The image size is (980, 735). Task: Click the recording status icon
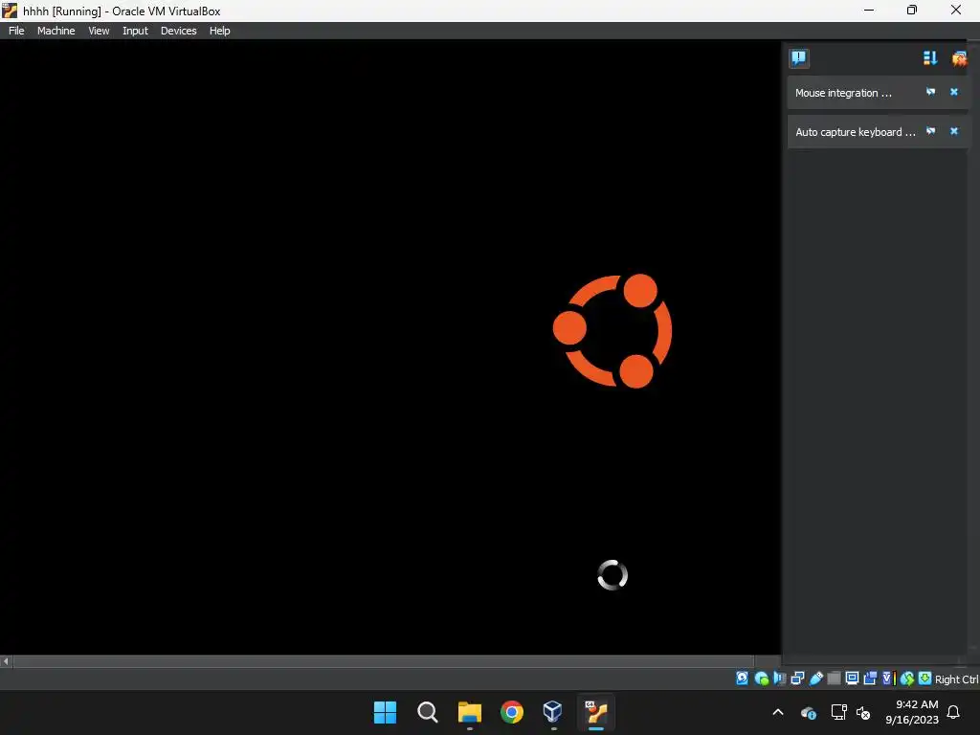tap(870, 679)
